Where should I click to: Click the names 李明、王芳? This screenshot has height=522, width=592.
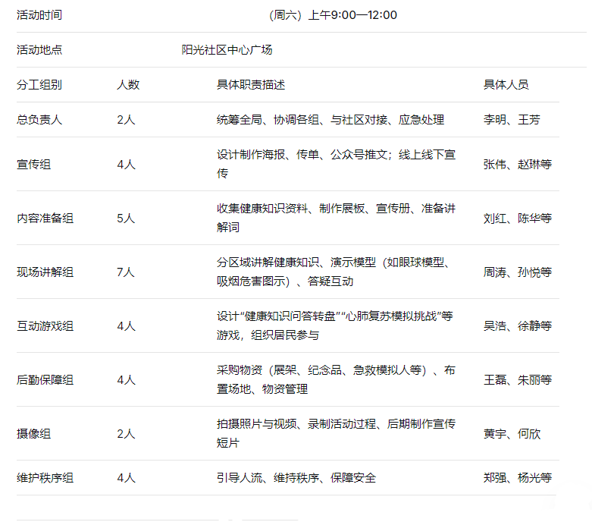[x=512, y=120]
